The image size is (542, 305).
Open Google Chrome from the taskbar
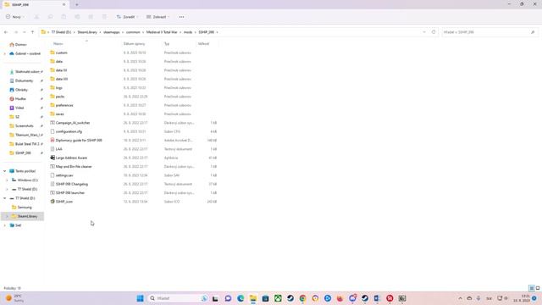(x=303, y=298)
